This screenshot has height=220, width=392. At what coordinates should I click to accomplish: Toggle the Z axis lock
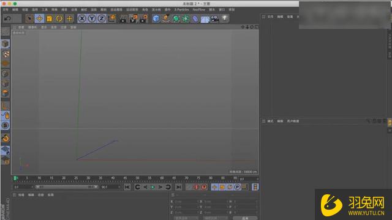[x=102, y=18]
